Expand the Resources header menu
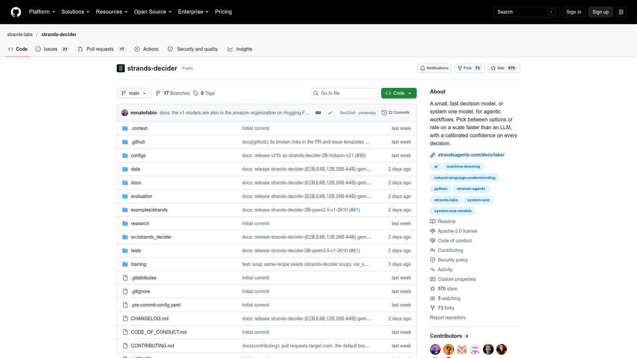The width and height of the screenshot is (637, 358). coord(112,12)
